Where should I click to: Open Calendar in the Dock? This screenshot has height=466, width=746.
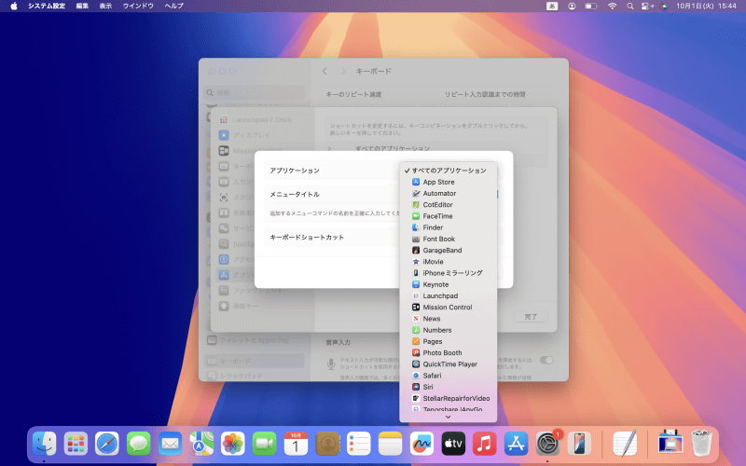pos(296,444)
